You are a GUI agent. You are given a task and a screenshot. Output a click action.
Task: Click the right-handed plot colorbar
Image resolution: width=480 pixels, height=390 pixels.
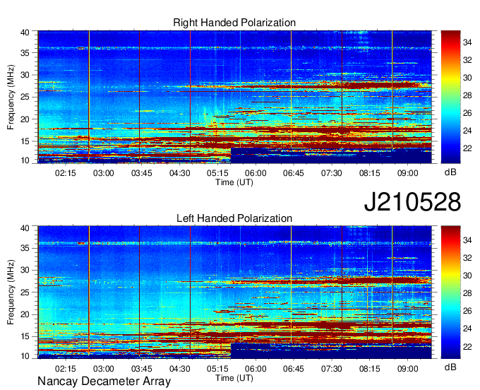click(x=450, y=97)
